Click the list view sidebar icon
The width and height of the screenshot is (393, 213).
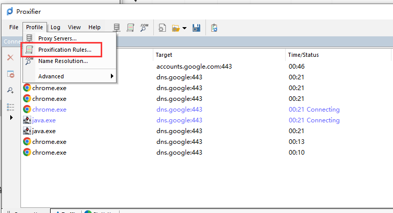pyautogui.click(x=10, y=107)
